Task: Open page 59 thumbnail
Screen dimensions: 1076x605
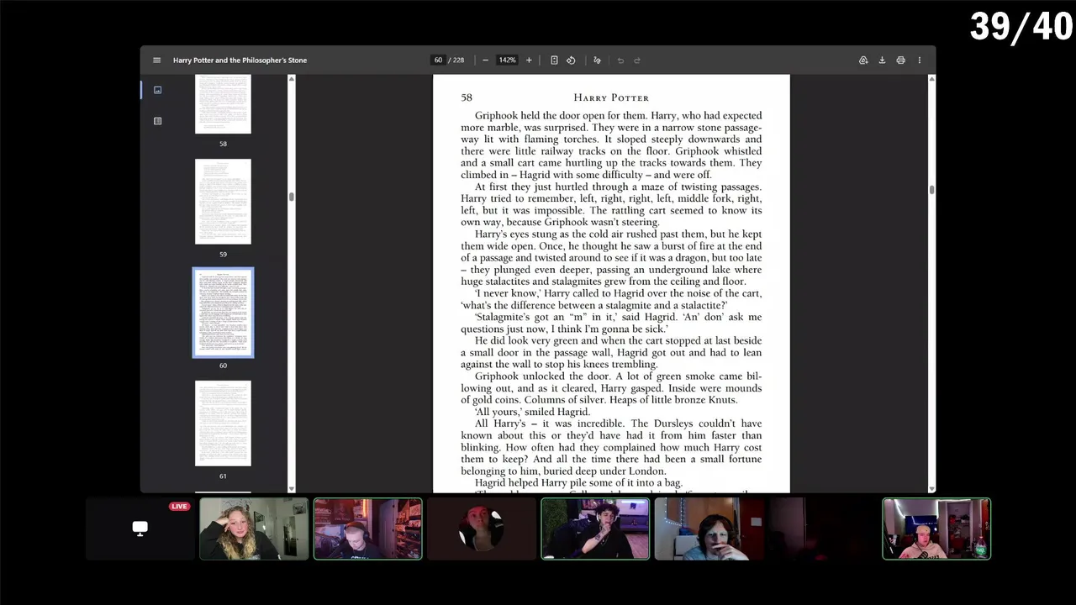Action: click(x=223, y=202)
